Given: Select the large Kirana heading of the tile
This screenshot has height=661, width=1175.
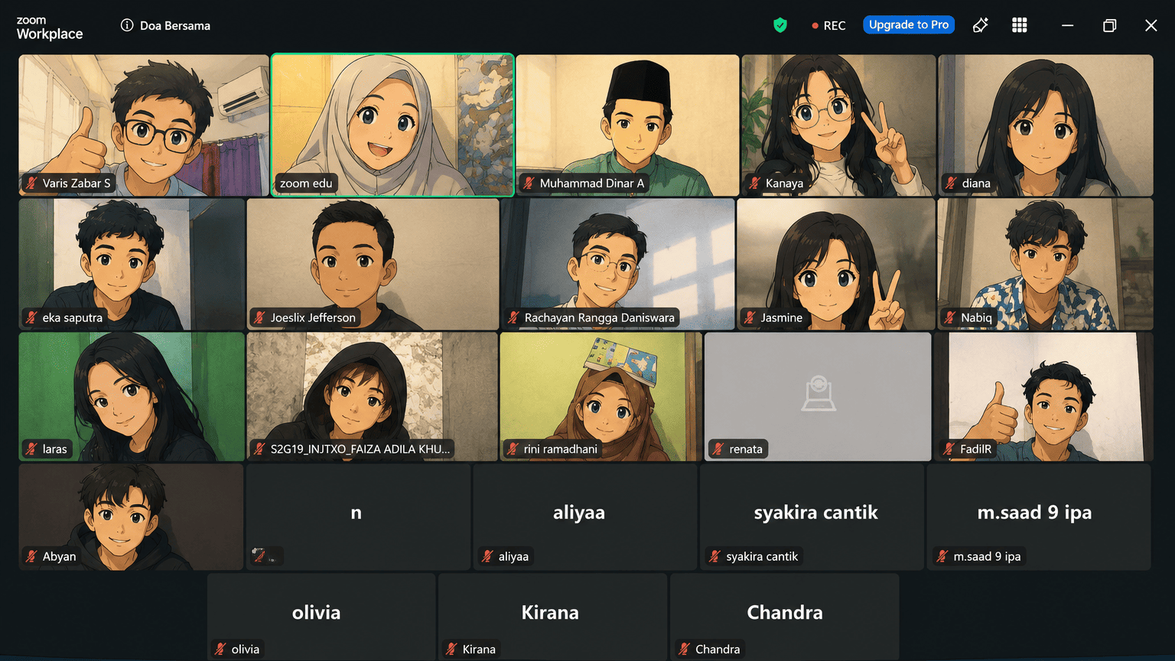Looking at the screenshot, I should (550, 612).
